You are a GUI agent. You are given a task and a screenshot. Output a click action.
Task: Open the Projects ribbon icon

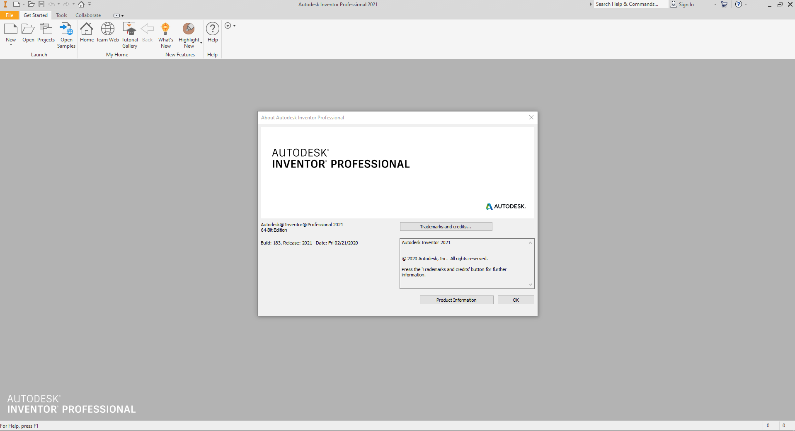(46, 29)
